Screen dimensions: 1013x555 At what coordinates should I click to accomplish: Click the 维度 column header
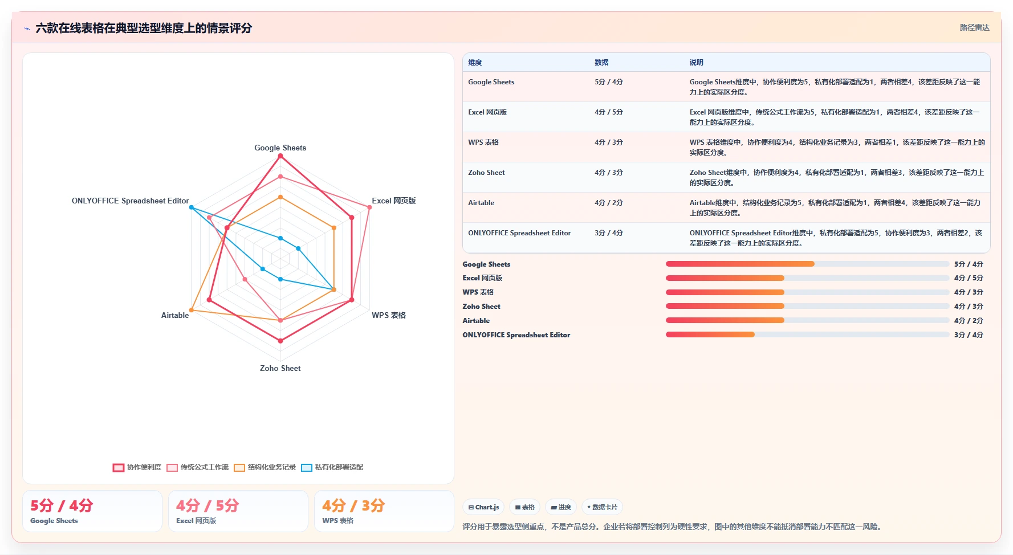[x=475, y=63]
